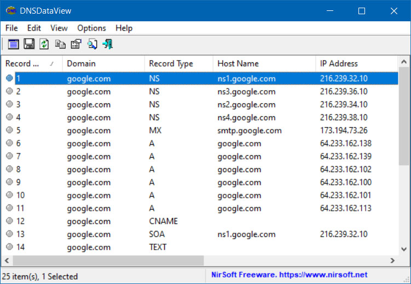Click the SOA record type cell
411x284 pixels.
coord(157,234)
